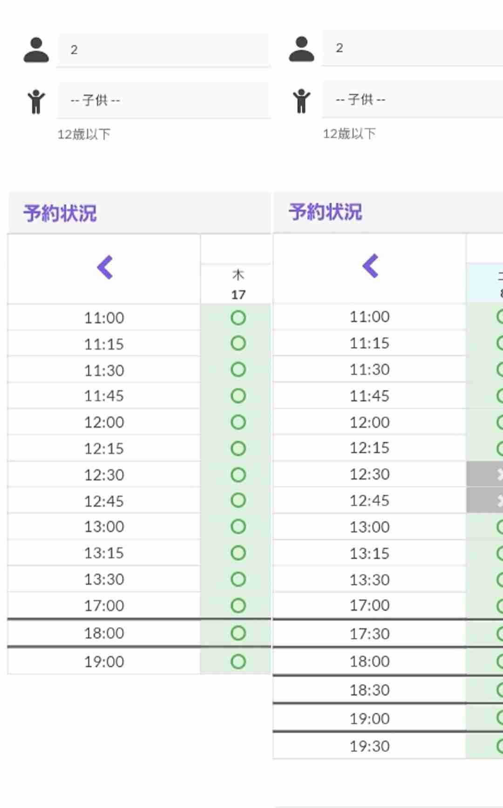Click left 予約状況 section header
The image size is (503, 808).
(61, 214)
